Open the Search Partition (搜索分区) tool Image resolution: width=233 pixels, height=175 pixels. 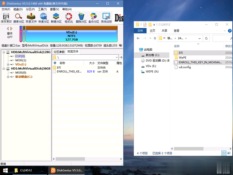coord(19,18)
